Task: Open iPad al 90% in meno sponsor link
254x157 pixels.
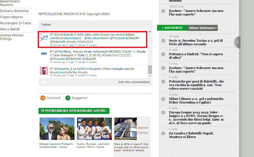Action: [131, 147]
